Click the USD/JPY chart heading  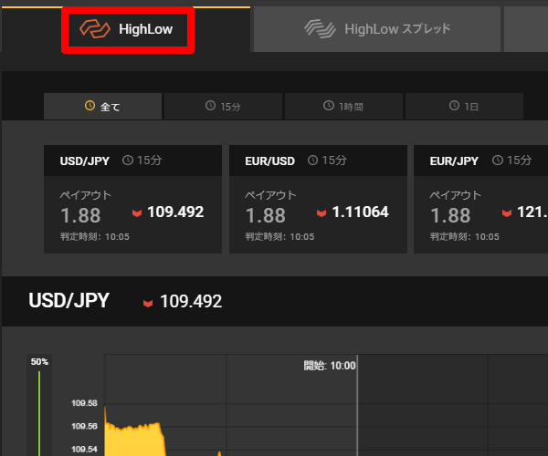tap(68, 300)
